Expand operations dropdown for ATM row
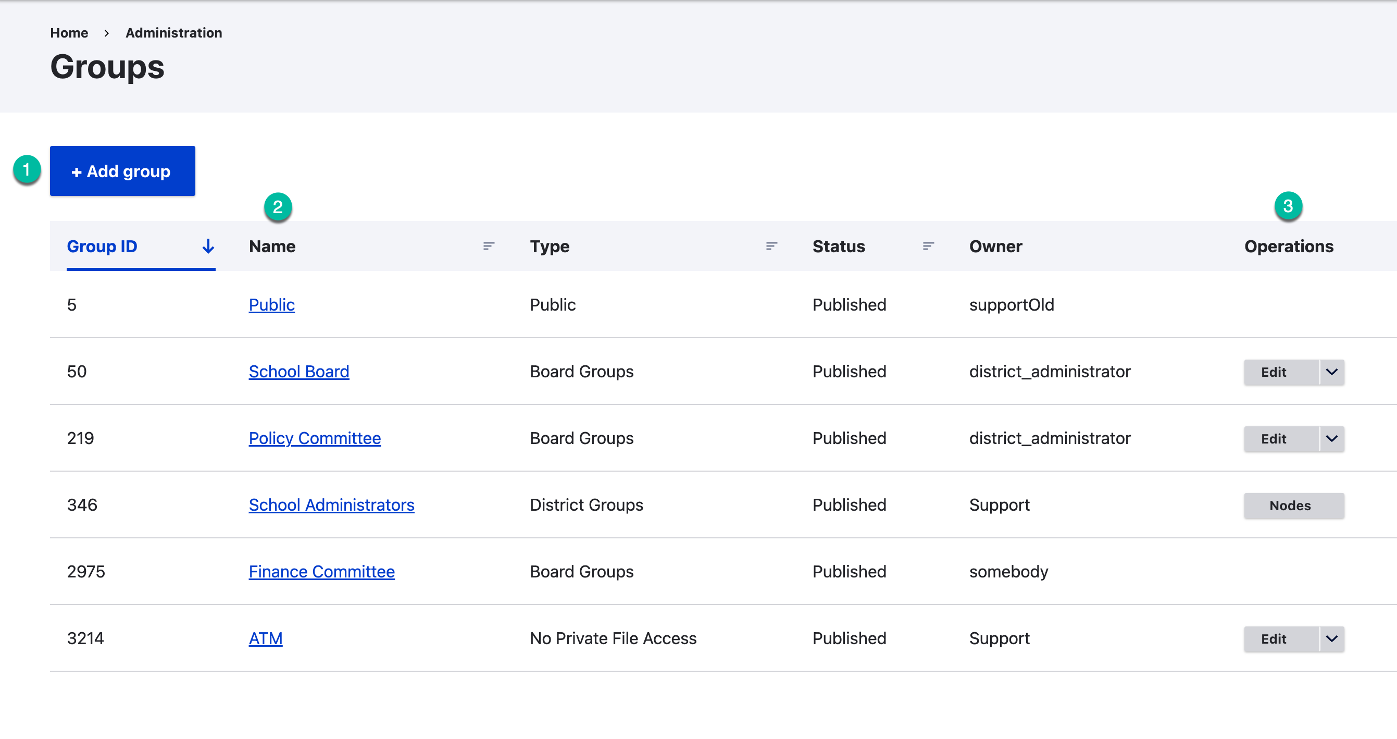Viewport: 1397px width, 739px height. pos(1332,639)
